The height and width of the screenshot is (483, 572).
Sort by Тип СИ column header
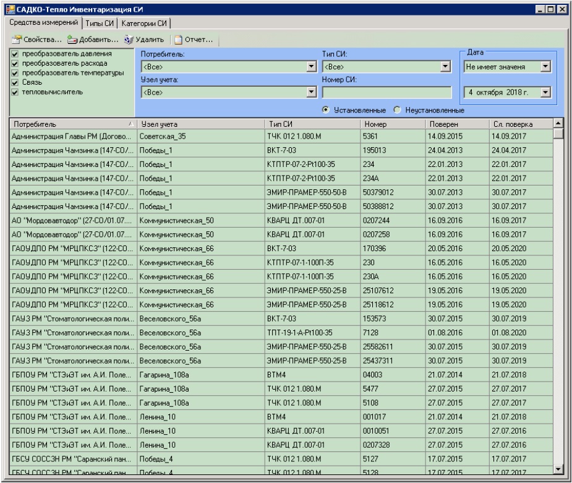point(313,124)
